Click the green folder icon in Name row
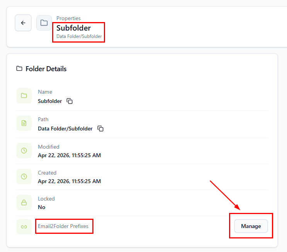The image size is (287, 252). click(x=24, y=96)
